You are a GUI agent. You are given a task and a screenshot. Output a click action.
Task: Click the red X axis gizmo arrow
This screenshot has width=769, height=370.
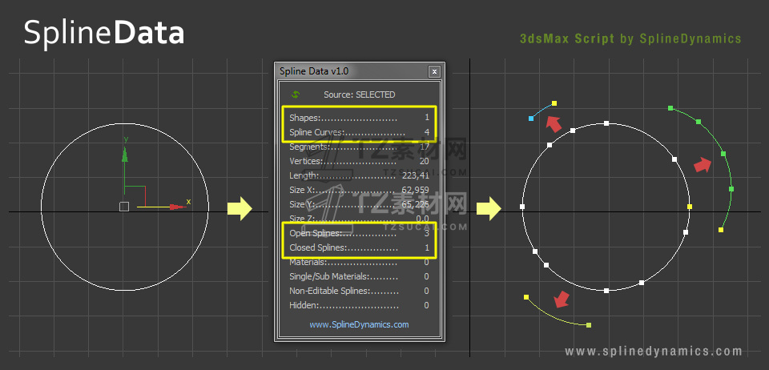pyautogui.click(x=178, y=207)
